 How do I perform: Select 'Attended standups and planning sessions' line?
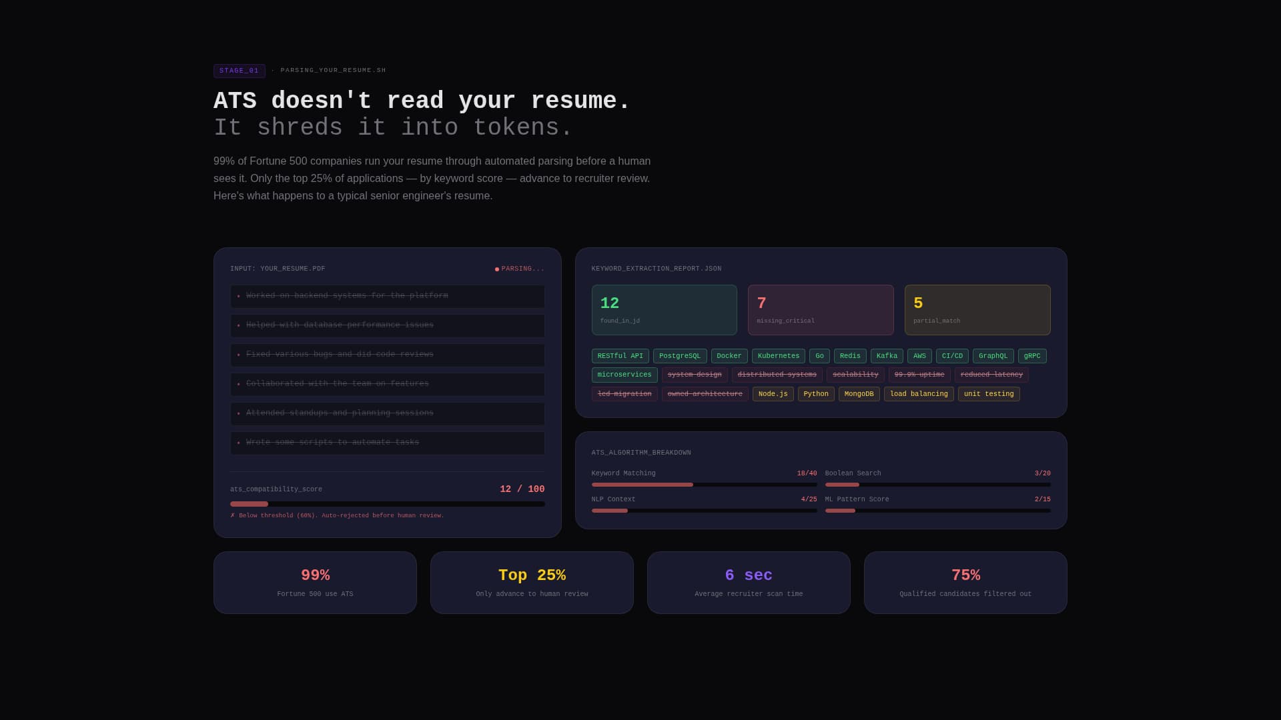click(x=387, y=413)
